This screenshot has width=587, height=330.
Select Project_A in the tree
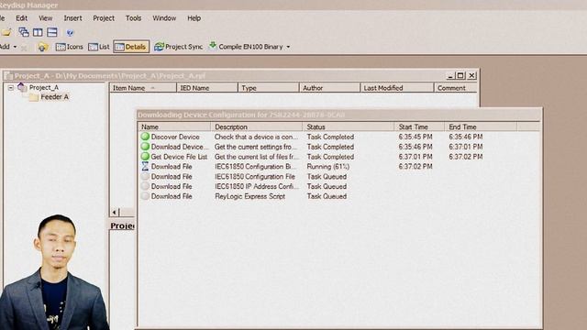tap(44, 88)
